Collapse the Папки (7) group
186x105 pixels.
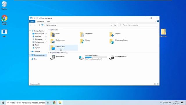(49, 30)
